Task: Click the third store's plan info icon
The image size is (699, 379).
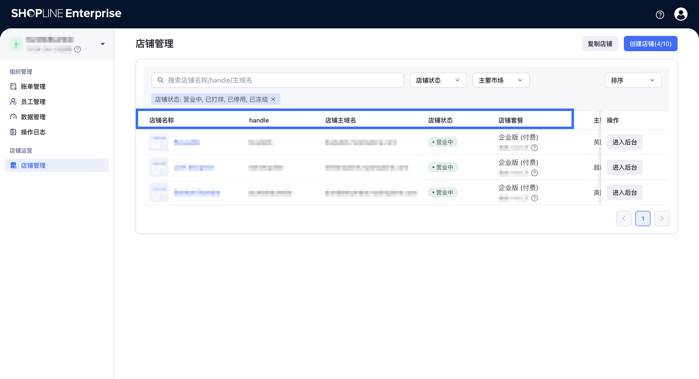Action: tap(534, 198)
